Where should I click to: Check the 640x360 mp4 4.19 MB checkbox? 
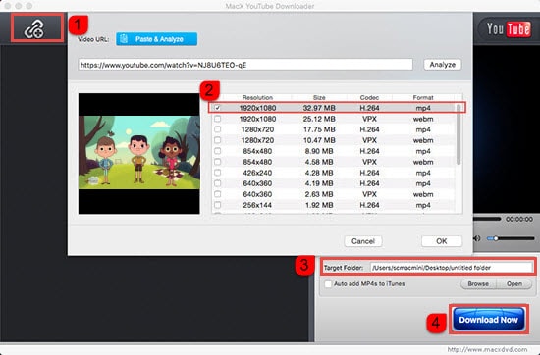pos(217,183)
